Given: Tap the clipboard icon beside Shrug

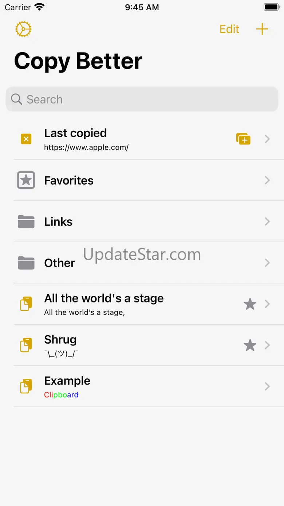Looking at the screenshot, I should pyautogui.click(x=26, y=345).
